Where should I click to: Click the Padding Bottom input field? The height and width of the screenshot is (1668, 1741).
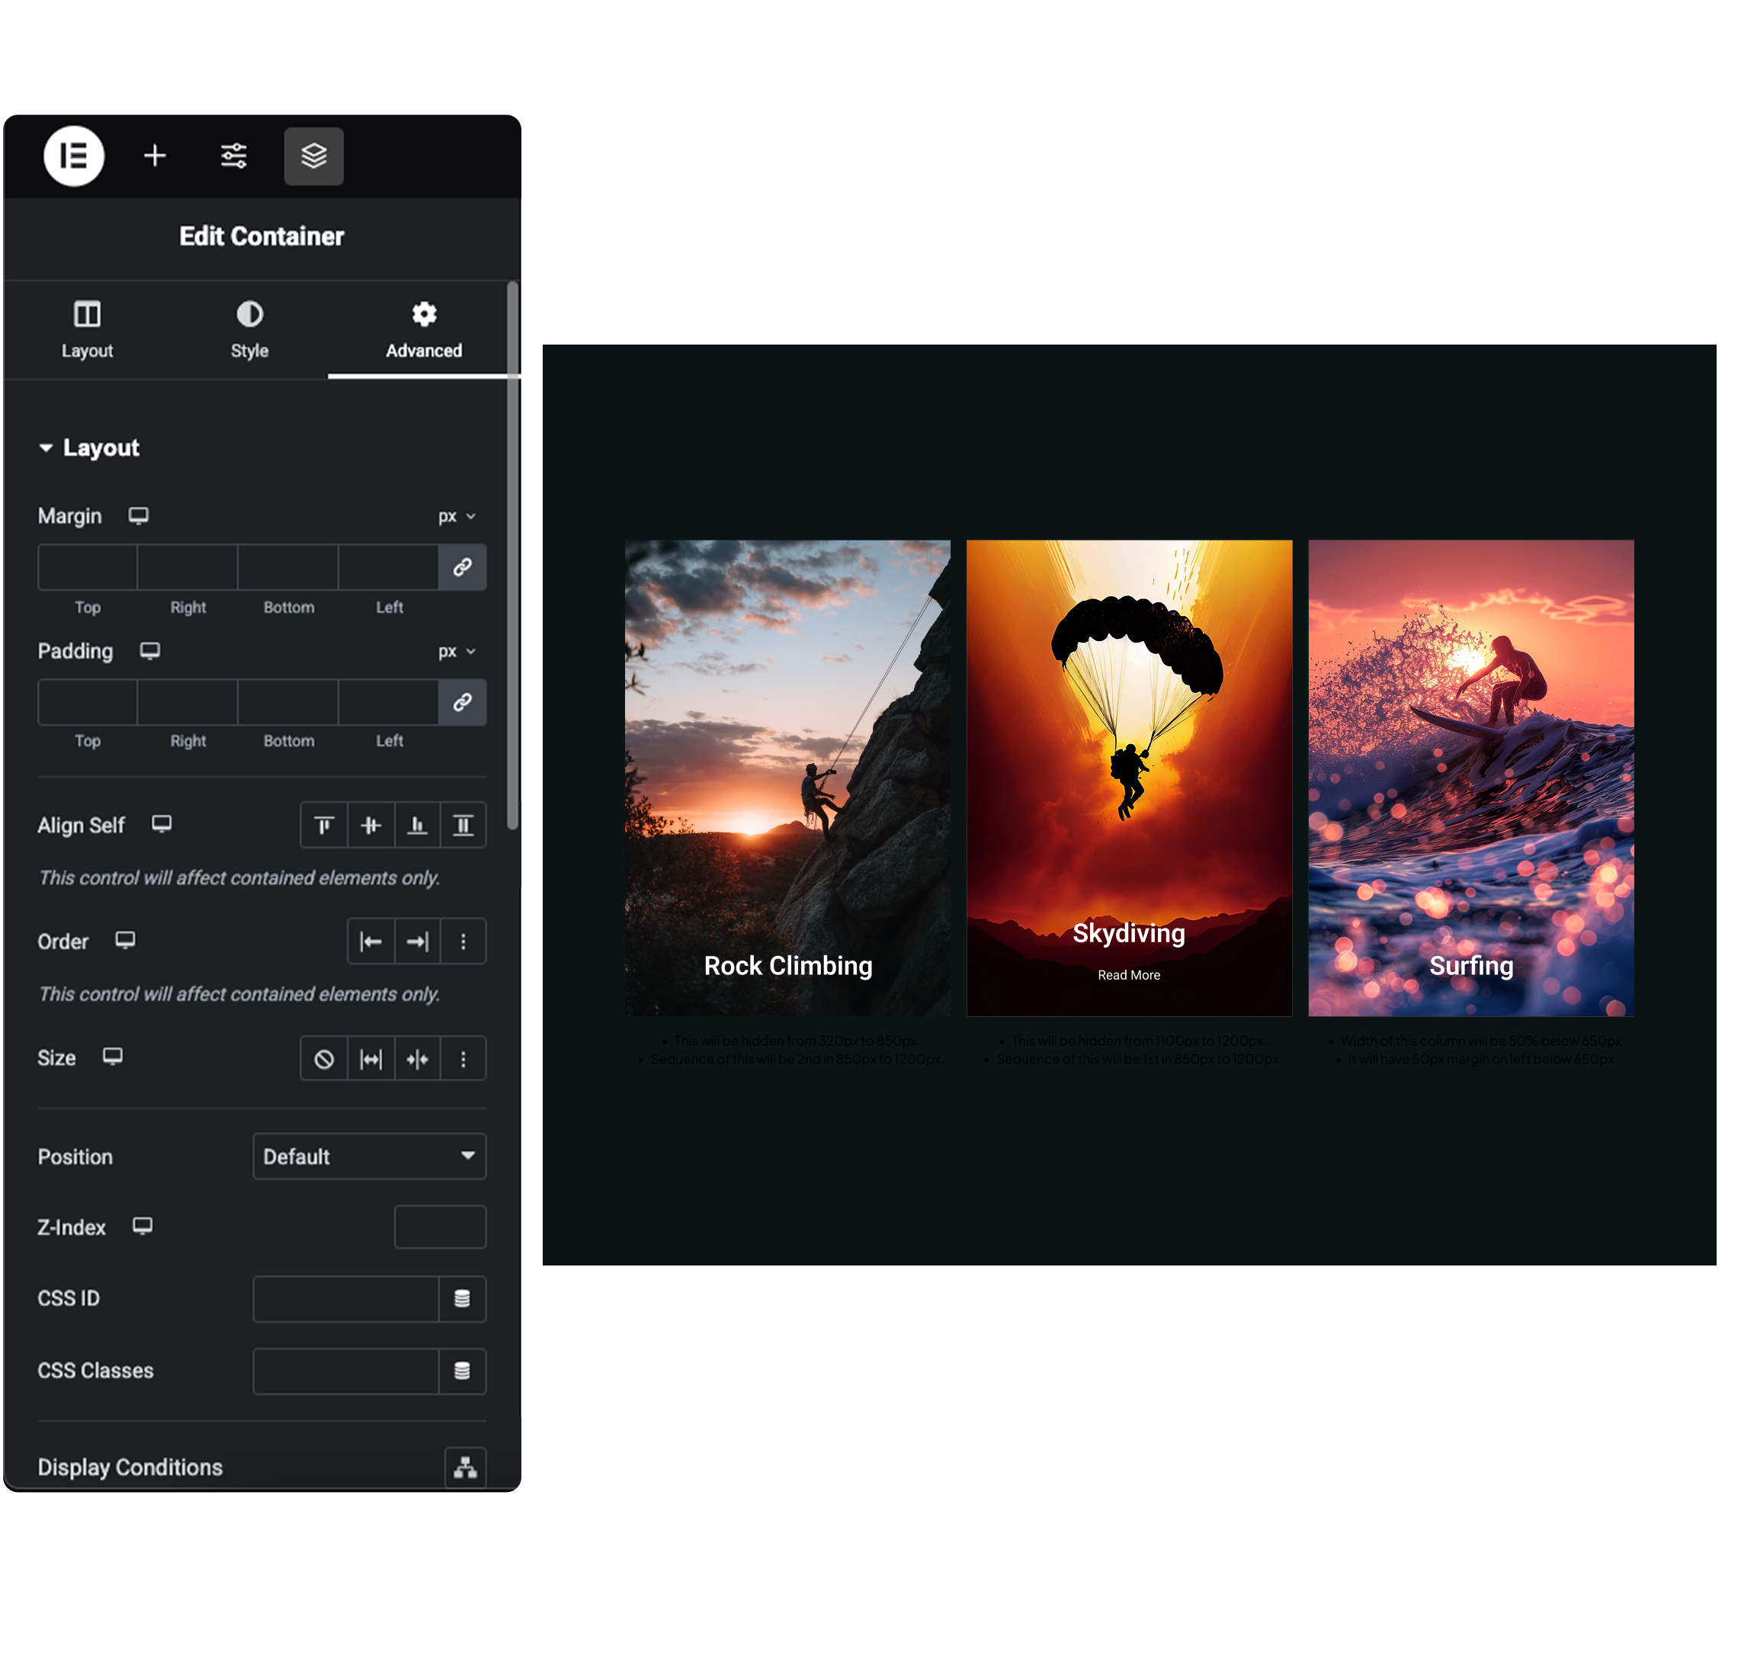(x=288, y=703)
